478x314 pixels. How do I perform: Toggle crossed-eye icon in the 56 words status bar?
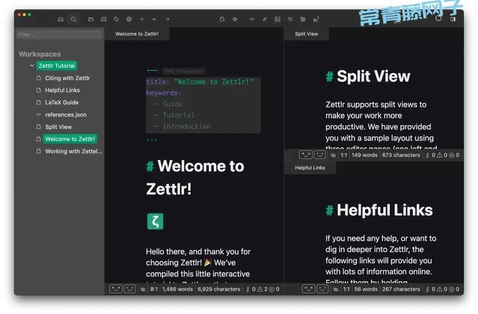coord(335,289)
